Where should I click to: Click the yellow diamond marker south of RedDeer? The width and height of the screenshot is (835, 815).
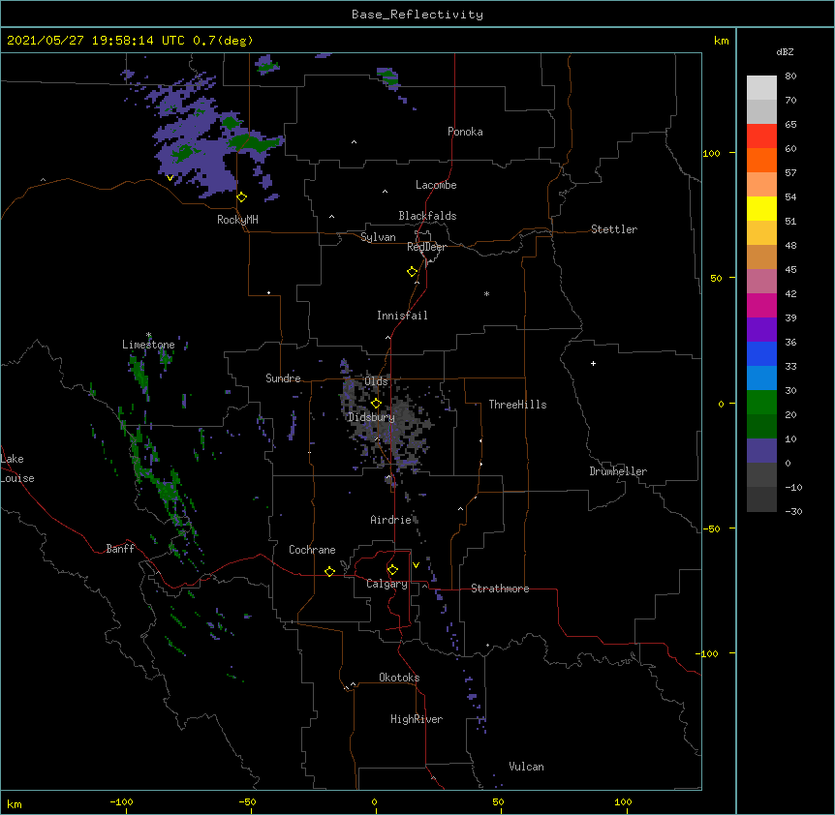coord(413,272)
